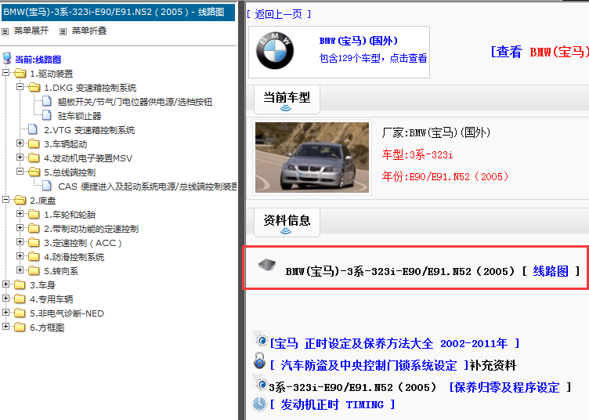Open the BMW(宝马)(国外) brand link

pos(359,41)
